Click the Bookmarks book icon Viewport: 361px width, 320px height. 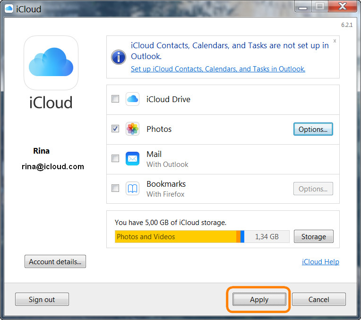(132, 189)
